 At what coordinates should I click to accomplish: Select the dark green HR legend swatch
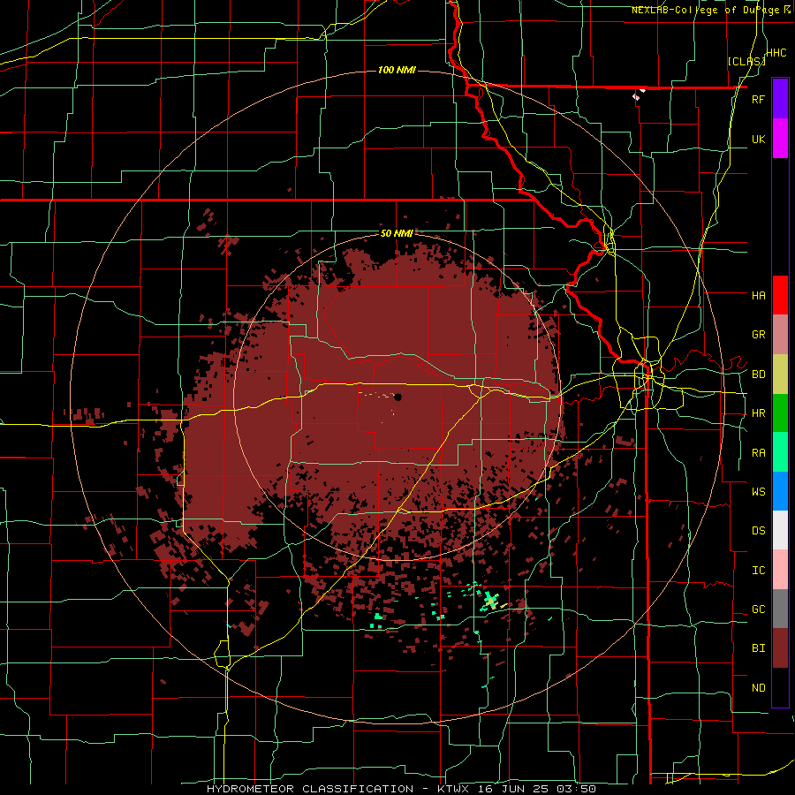click(780, 413)
